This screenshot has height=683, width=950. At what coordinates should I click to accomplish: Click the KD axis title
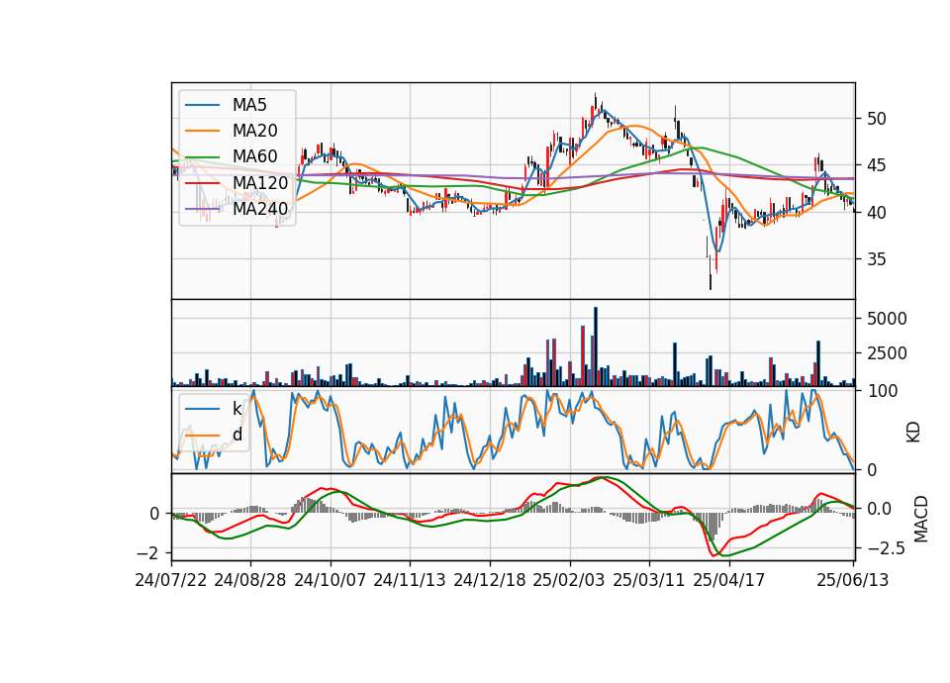click(x=913, y=433)
